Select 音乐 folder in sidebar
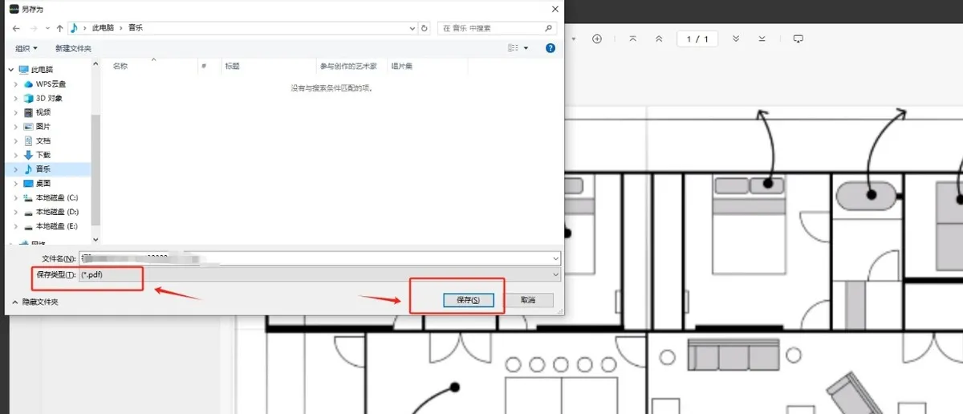 point(43,169)
